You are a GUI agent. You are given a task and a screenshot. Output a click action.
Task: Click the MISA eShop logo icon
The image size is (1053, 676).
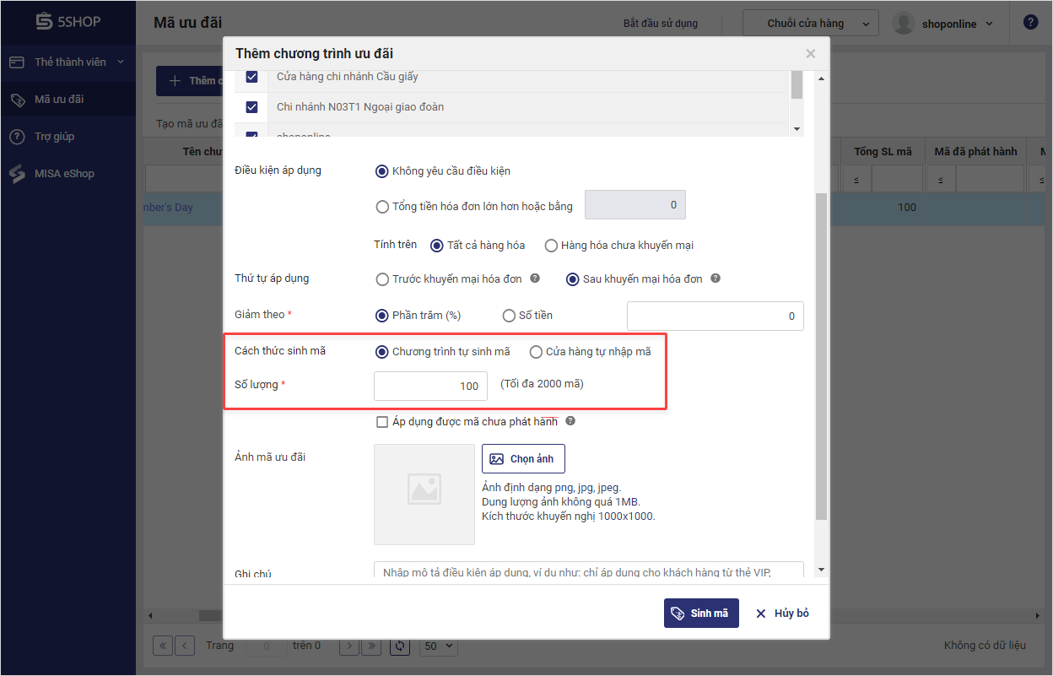click(x=17, y=174)
